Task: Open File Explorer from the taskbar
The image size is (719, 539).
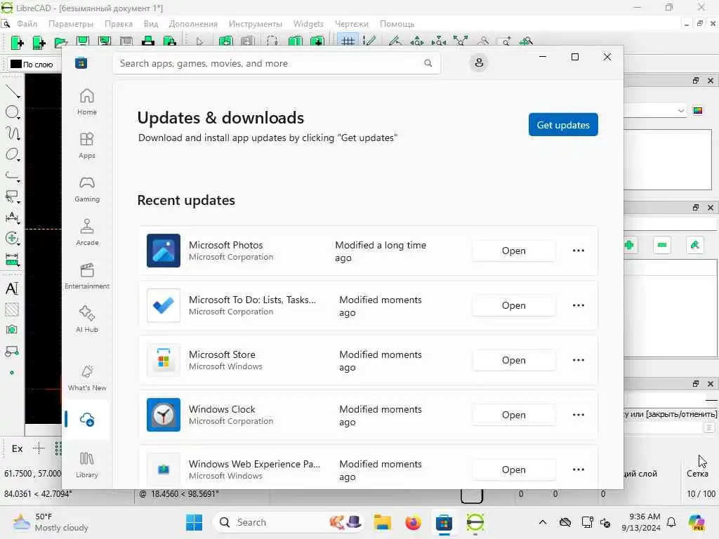Action: point(382,522)
